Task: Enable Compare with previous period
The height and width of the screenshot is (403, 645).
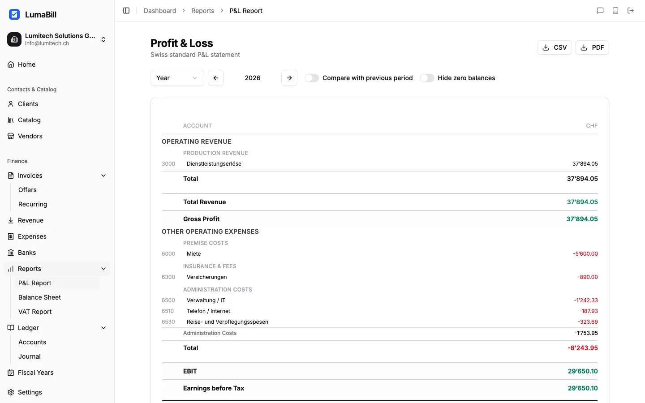Action: click(x=312, y=77)
